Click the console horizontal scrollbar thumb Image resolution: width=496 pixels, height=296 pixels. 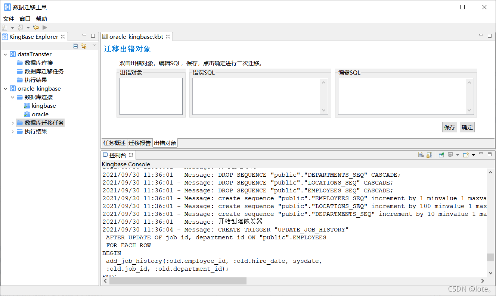click(x=178, y=281)
